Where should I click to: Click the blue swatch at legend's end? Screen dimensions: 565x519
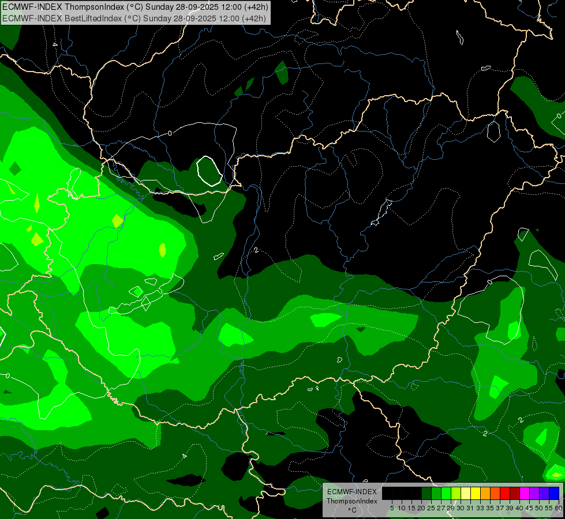pos(555,493)
